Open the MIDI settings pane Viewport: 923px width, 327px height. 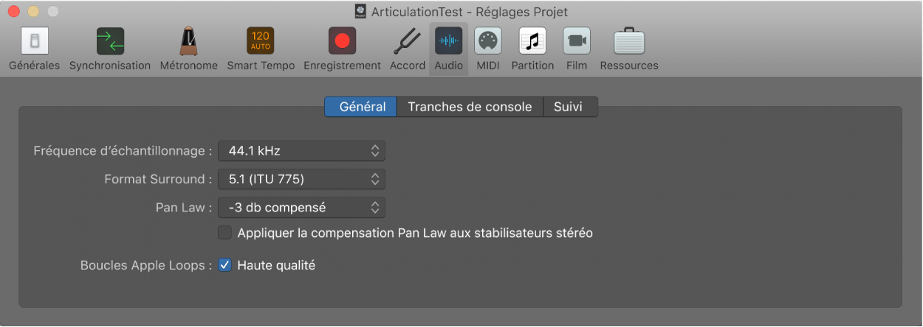[487, 41]
